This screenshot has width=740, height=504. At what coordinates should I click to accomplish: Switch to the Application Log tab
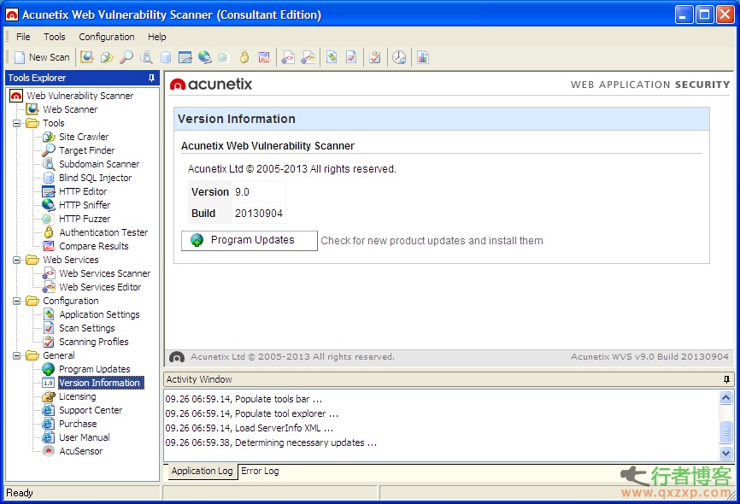[202, 471]
